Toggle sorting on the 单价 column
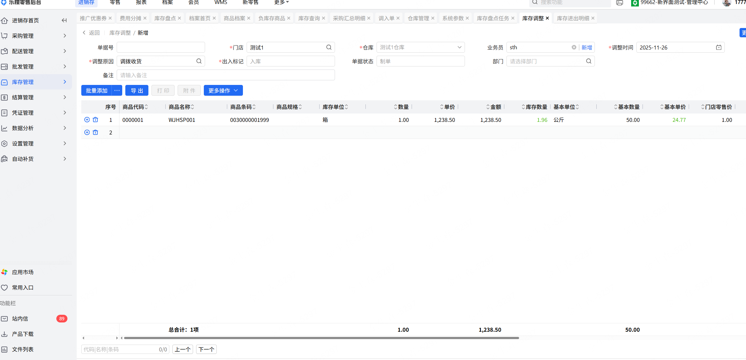 click(442, 107)
